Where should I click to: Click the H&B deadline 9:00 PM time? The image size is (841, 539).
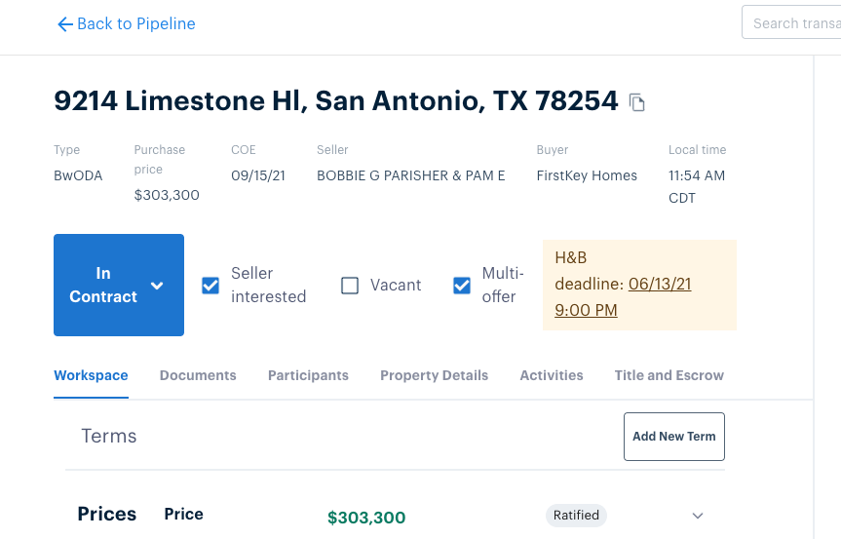click(x=586, y=310)
